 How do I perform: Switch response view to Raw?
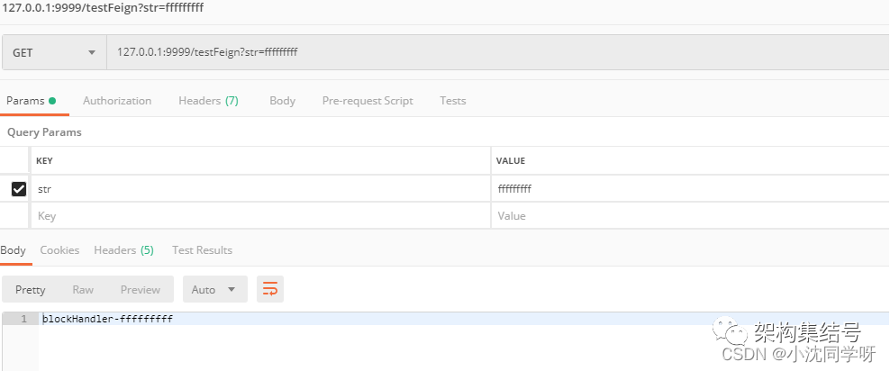83,289
